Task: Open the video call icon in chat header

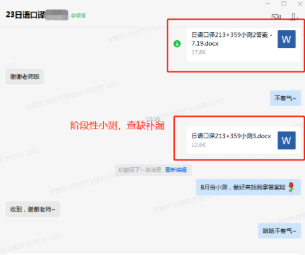Action: [276, 17]
